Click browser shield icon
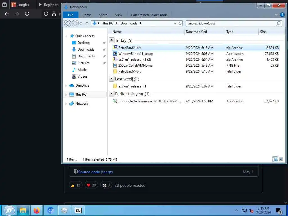 46,14
